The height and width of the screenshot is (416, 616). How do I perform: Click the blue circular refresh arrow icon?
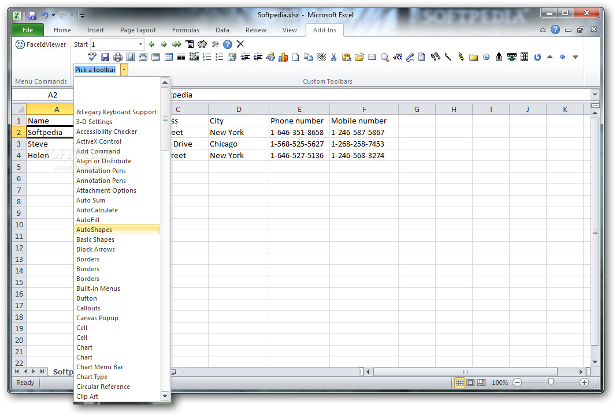pyautogui.click(x=537, y=57)
